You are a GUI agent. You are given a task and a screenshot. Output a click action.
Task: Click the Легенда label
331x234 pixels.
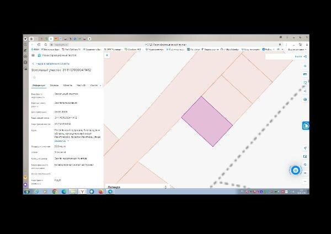[x=114, y=187]
